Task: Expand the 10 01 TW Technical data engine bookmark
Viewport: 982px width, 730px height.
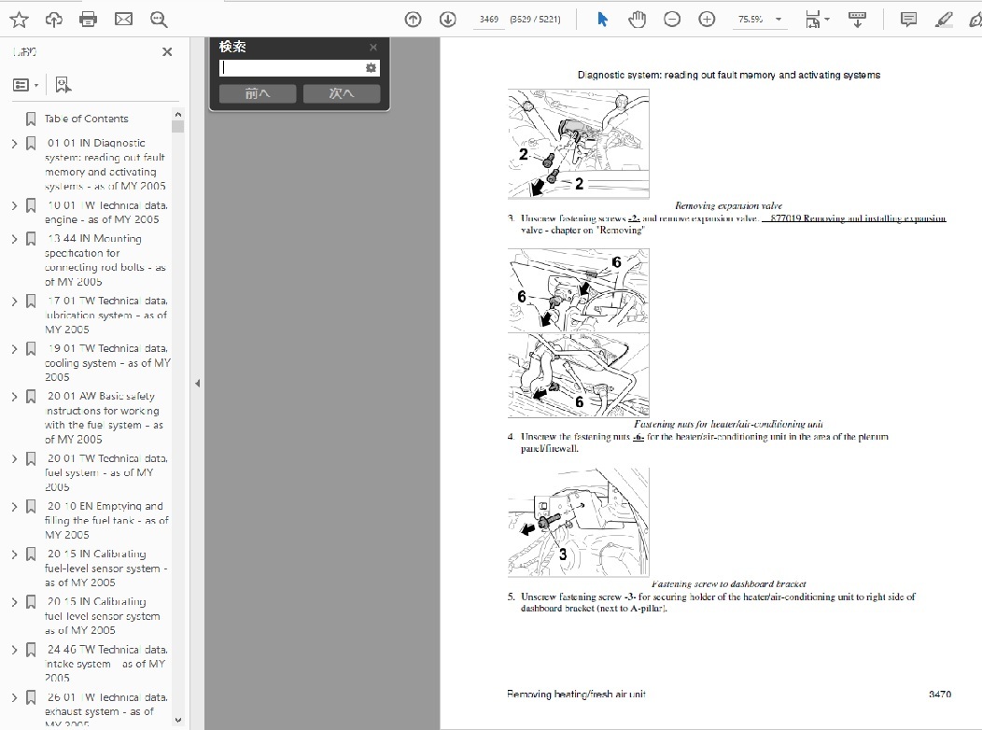Action: (14, 206)
